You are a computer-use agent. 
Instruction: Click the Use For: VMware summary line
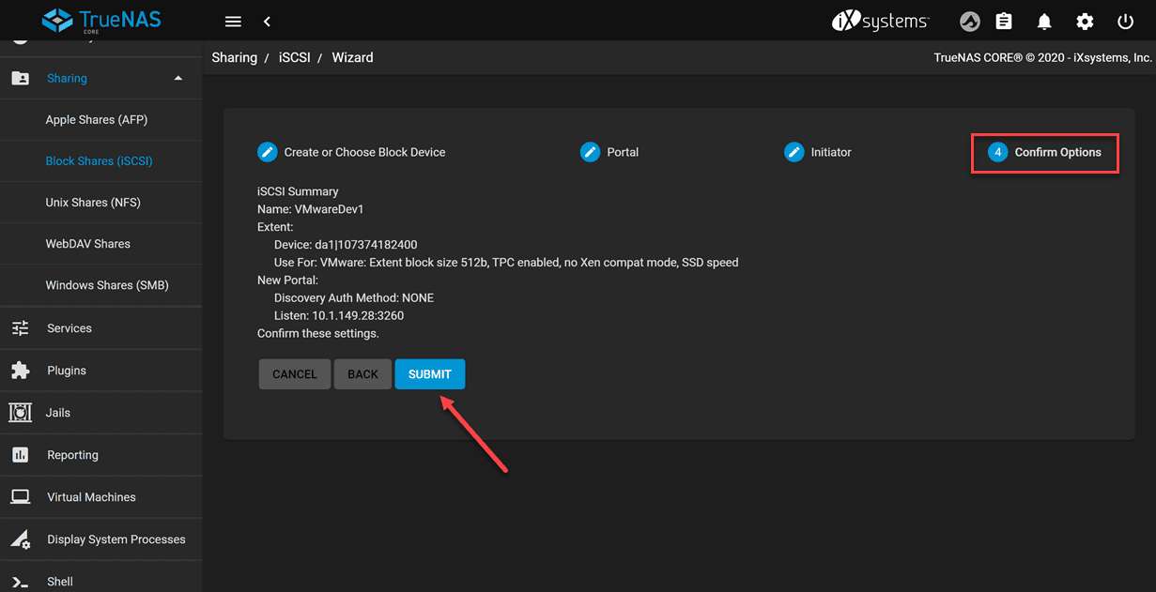click(x=506, y=263)
